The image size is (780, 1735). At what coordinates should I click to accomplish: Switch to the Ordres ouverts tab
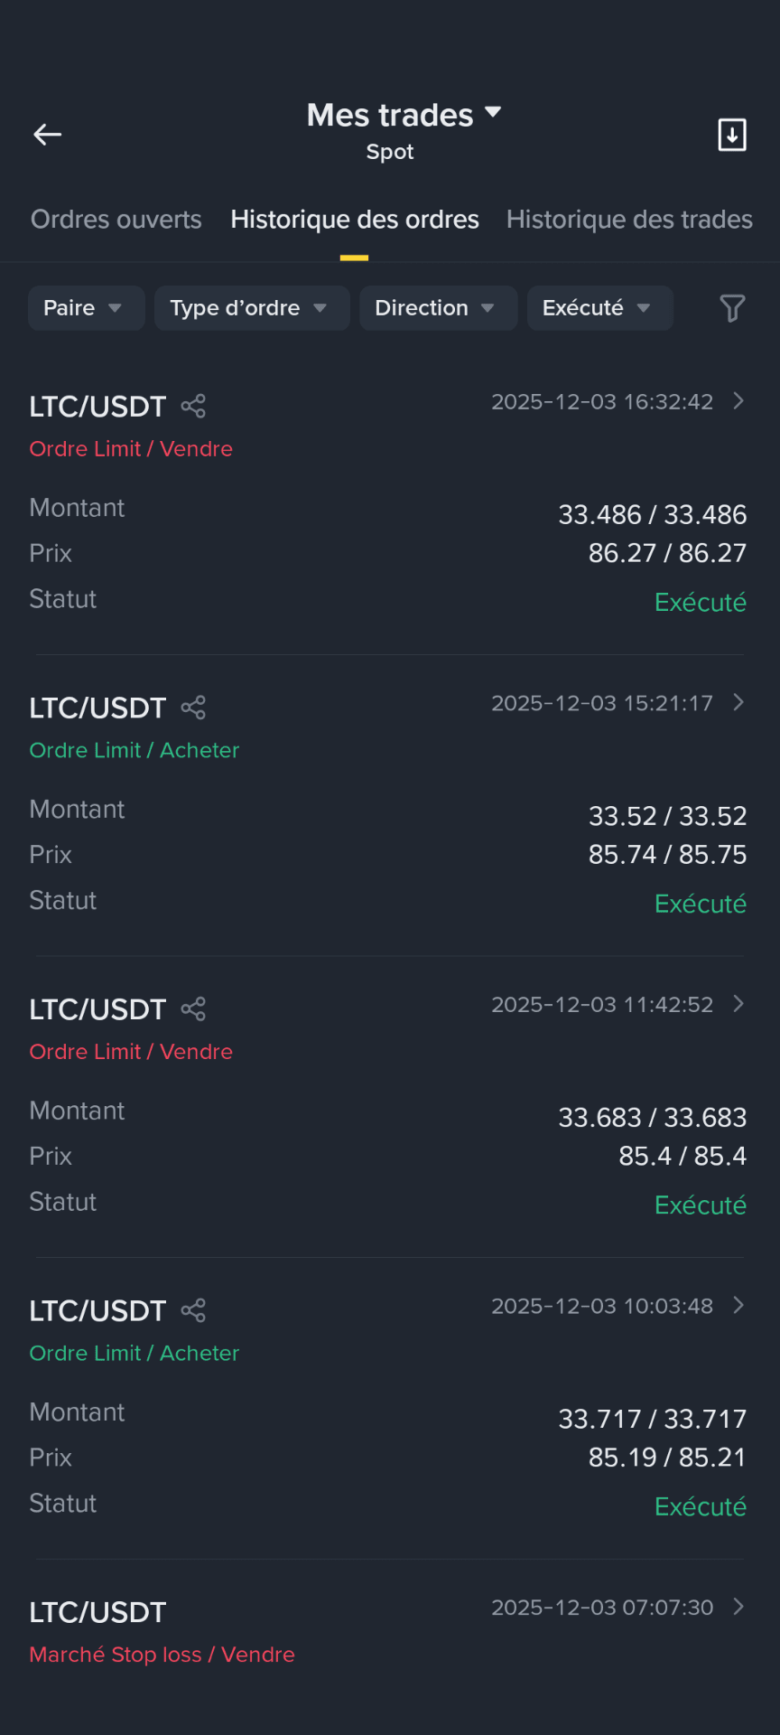116,220
